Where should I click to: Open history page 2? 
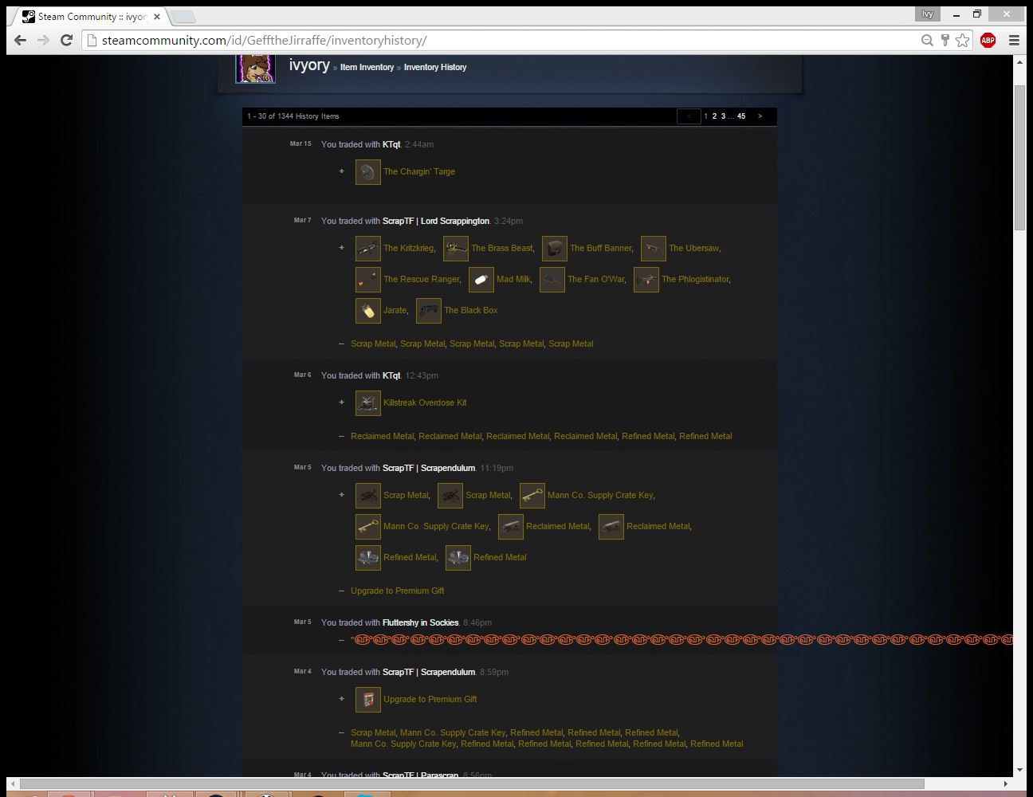point(714,116)
